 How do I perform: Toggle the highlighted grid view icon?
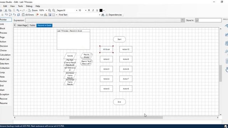coord(50,15)
